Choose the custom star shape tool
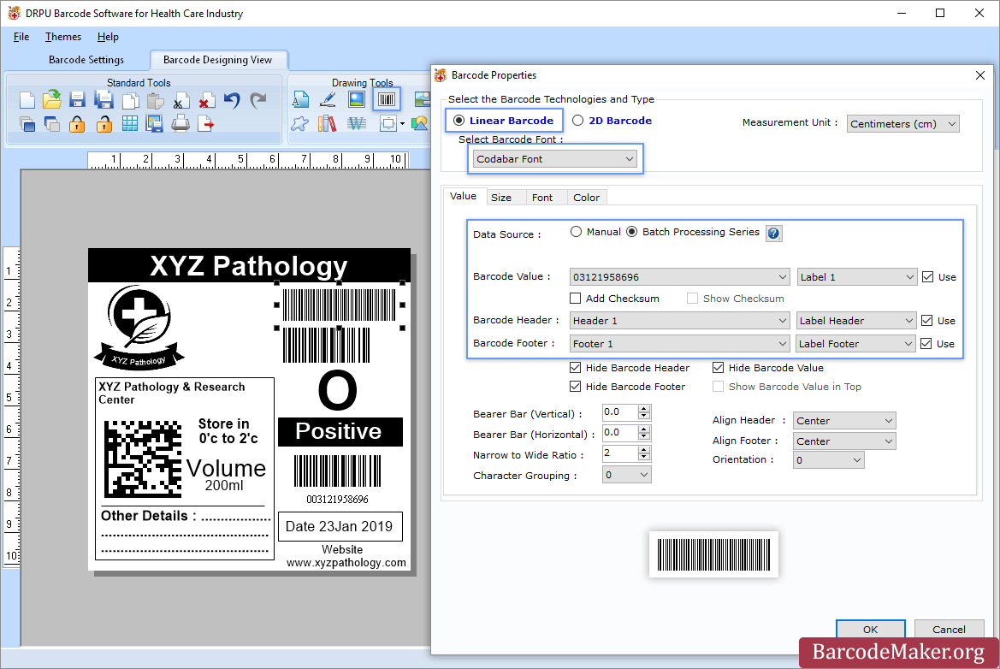This screenshot has height=669, width=1000. coord(299,124)
